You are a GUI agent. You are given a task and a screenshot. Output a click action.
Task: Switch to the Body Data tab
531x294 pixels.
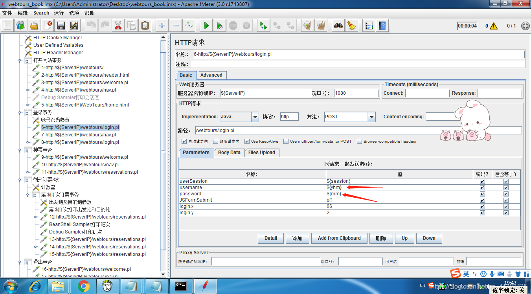[x=229, y=153]
